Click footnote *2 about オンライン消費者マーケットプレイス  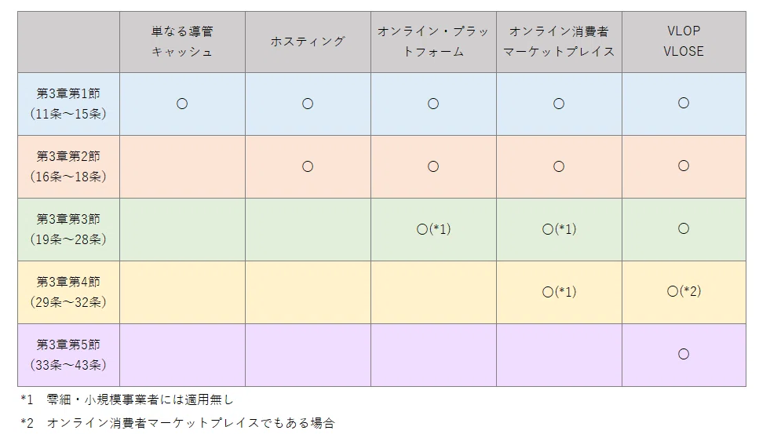click(177, 423)
